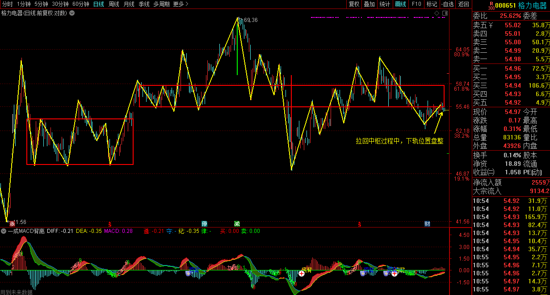This screenshot has height=295, width=550.
Task: Click the 涨 event marker on the time axis
Action: pos(12,223)
